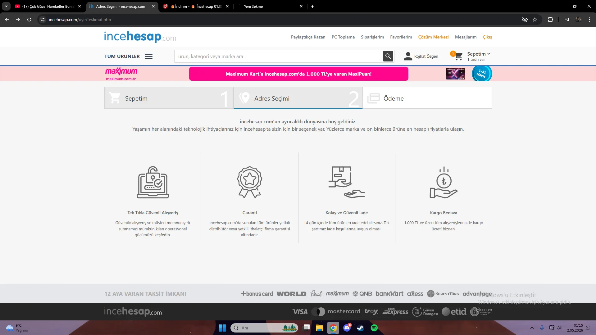Open the Paylaştıkça Kazan link

click(308, 37)
